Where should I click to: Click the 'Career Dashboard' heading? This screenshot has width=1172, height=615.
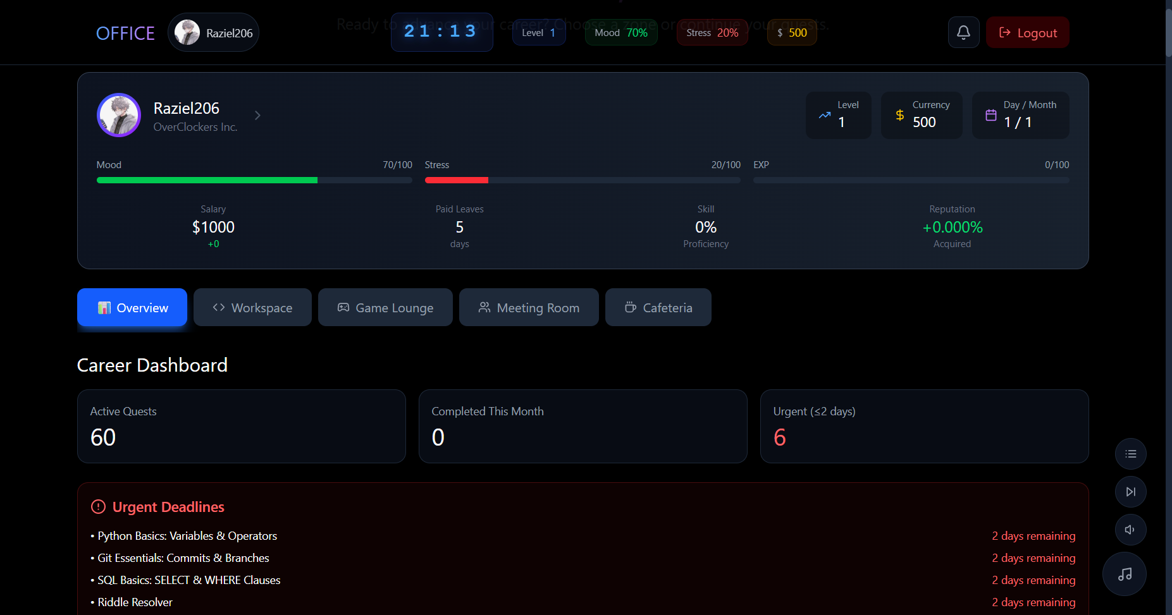pos(152,365)
